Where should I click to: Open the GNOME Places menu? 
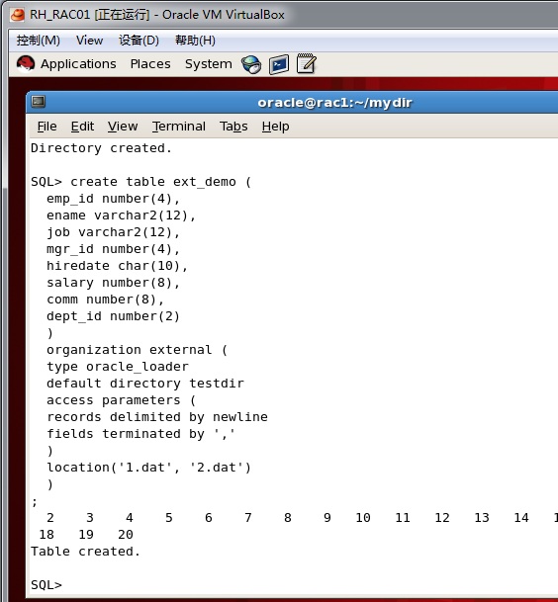(150, 63)
